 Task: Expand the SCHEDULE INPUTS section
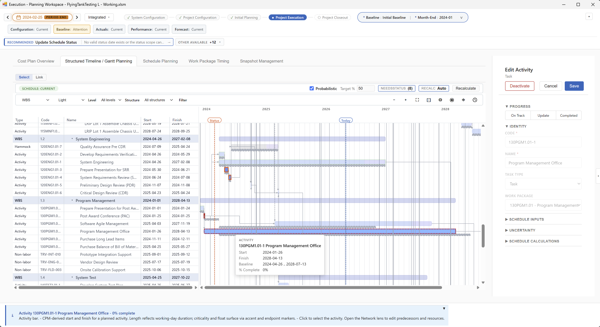click(x=524, y=219)
